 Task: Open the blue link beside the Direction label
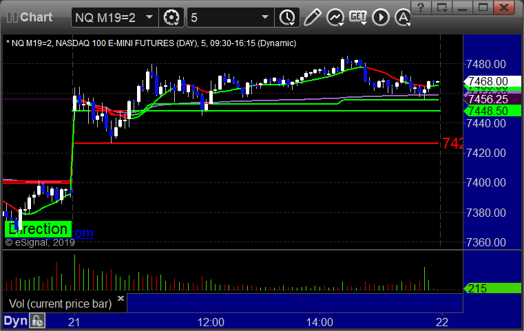click(x=83, y=233)
